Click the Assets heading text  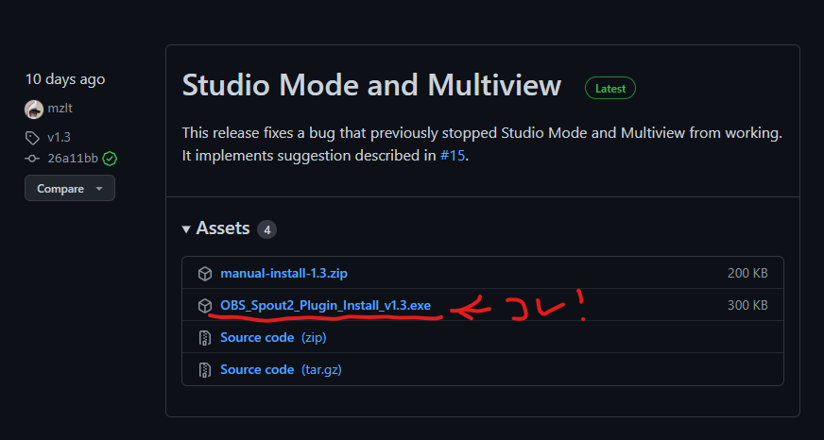click(223, 228)
